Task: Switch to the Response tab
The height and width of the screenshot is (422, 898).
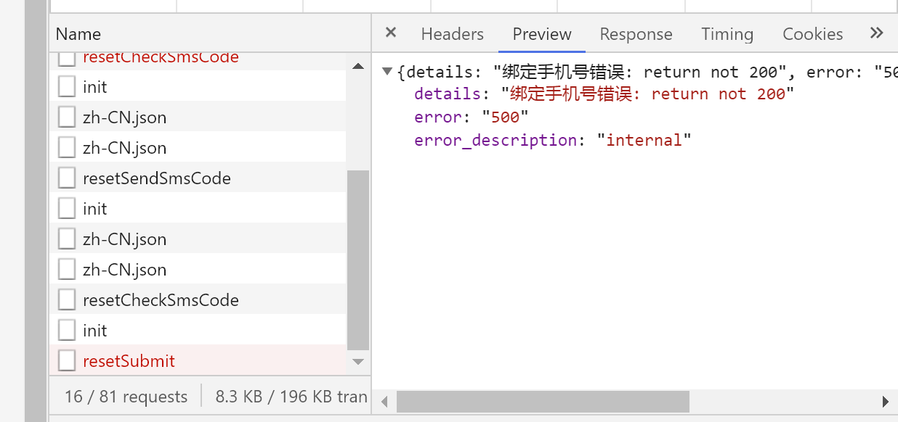Action: [636, 34]
